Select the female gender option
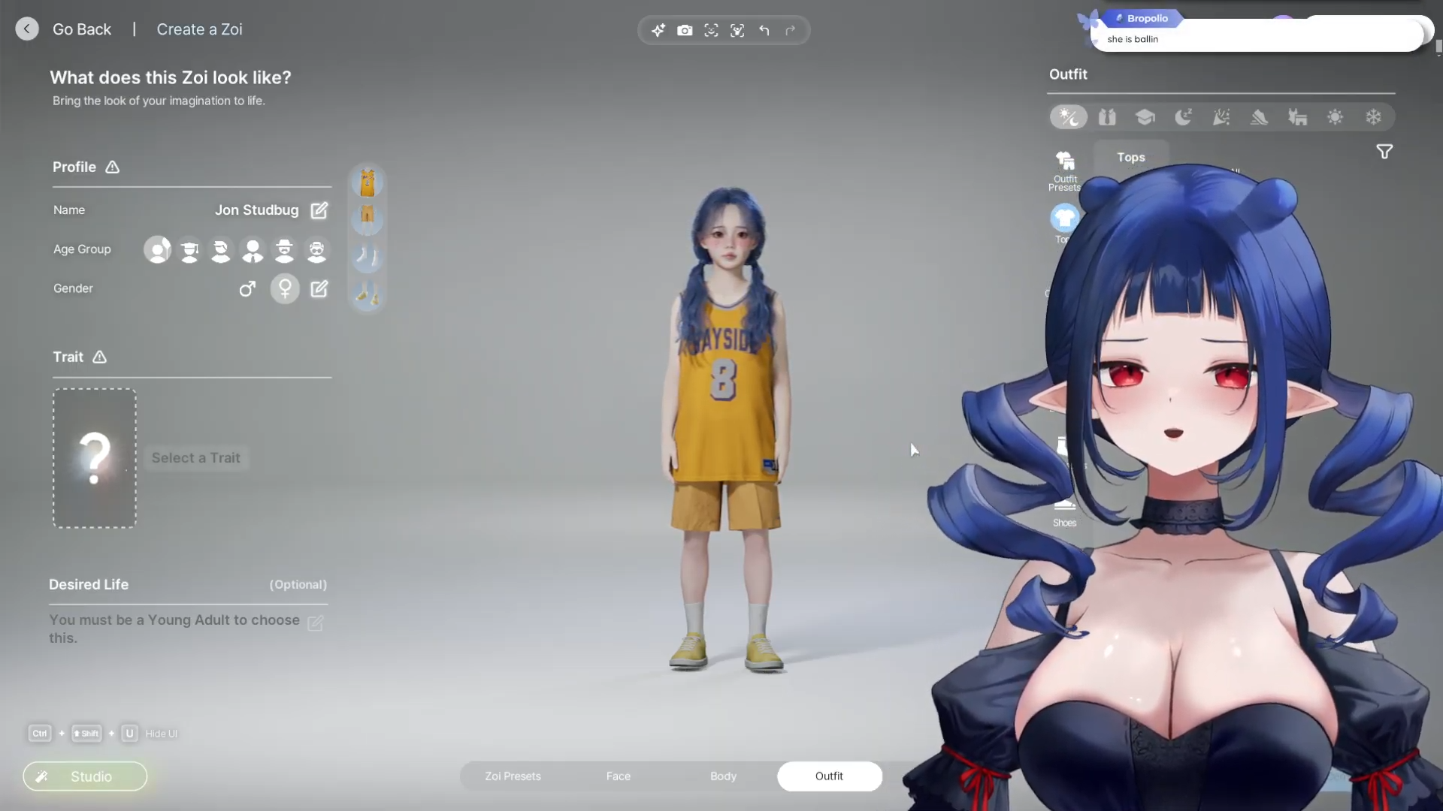This screenshot has width=1443, height=811. coord(285,289)
